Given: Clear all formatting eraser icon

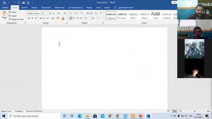Looking at the screenshot, I should pos(65,13).
